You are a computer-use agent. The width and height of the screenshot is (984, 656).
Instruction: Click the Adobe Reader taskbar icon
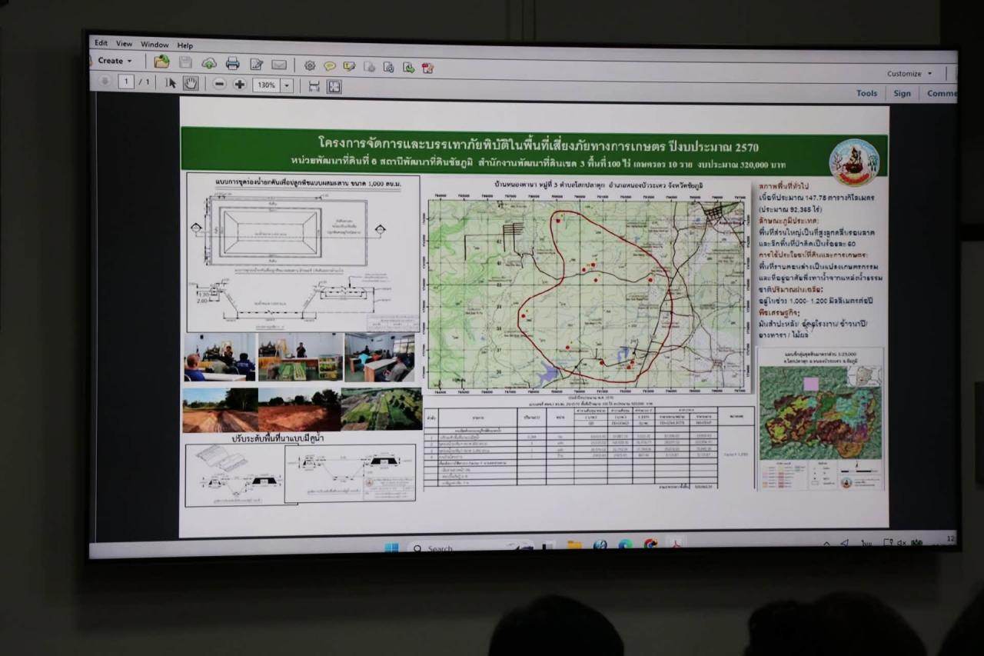pos(675,544)
